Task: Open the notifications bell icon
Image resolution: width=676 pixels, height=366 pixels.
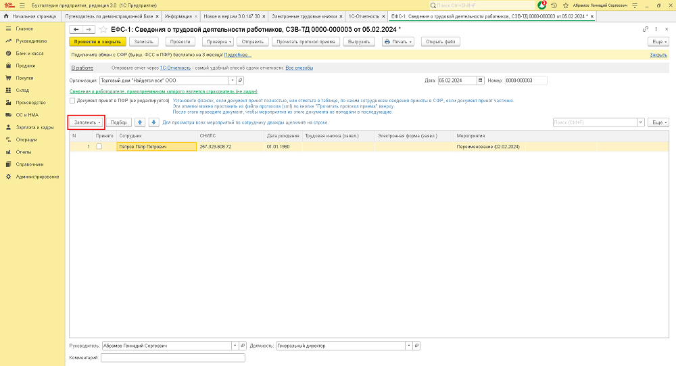Action: [541, 5]
